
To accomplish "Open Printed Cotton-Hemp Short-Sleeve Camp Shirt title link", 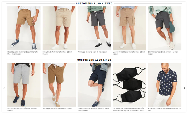I will (x=164, y=110).
